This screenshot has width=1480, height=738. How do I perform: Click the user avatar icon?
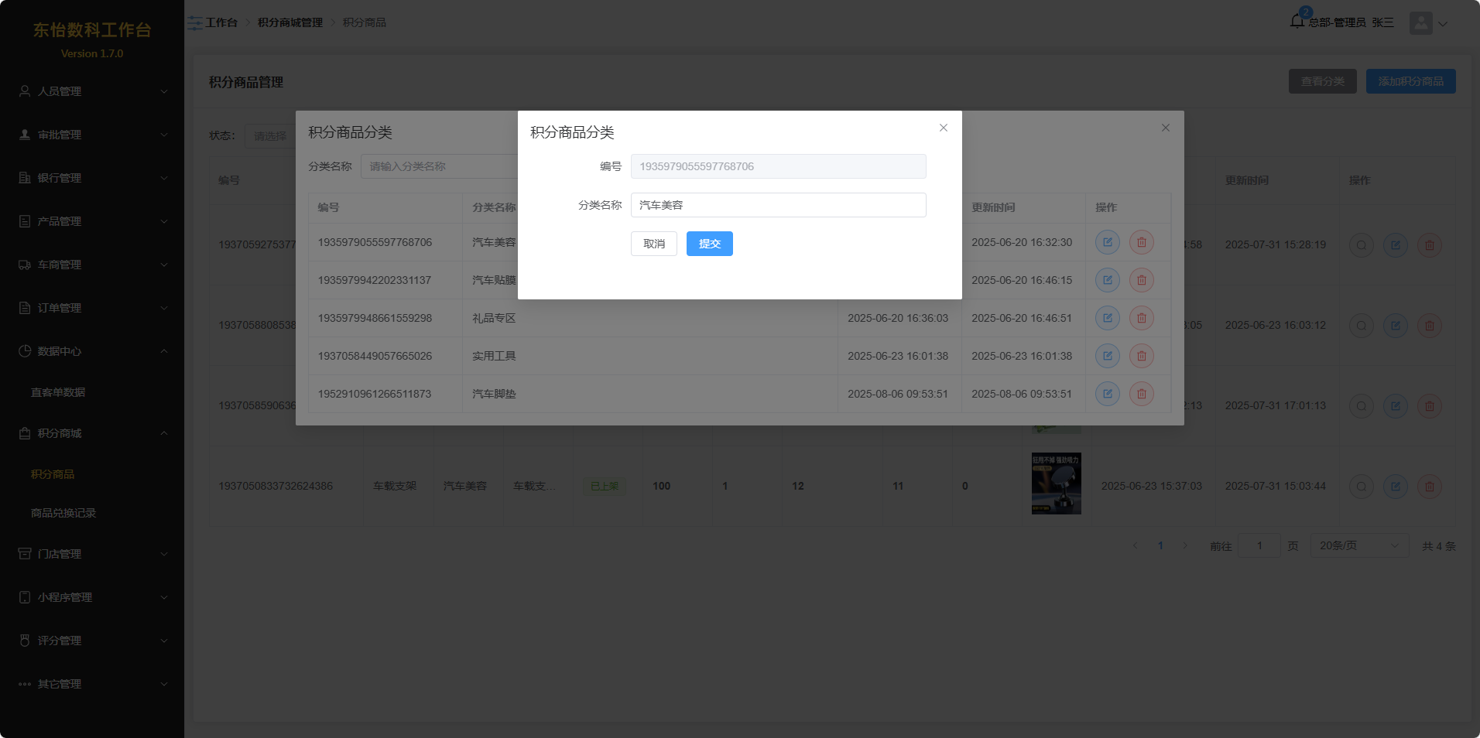1420,23
